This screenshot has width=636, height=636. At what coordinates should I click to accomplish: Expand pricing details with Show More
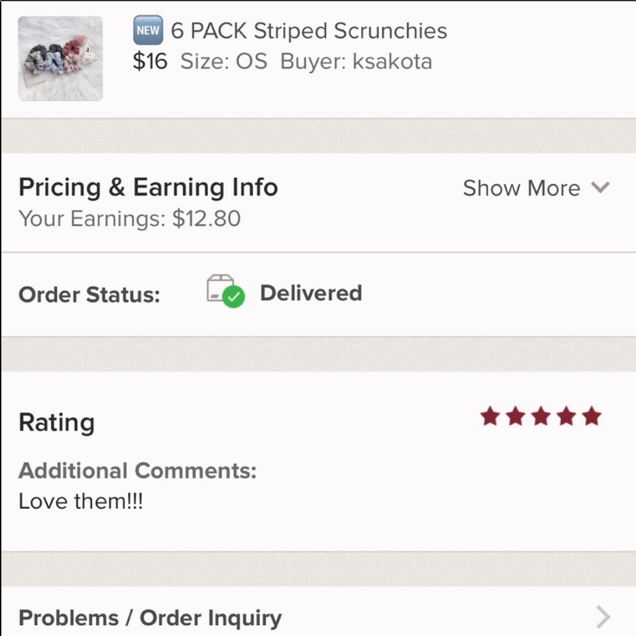[536, 188]
